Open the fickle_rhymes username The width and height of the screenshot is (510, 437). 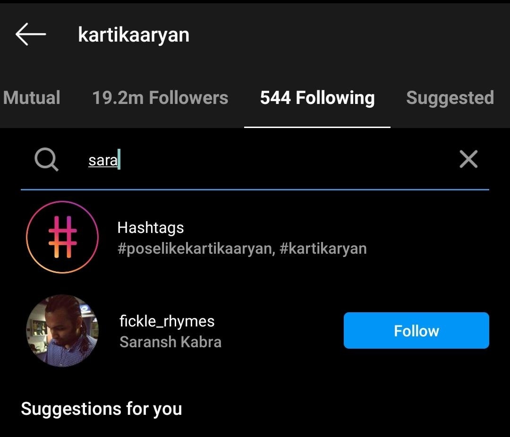point(167,321)
